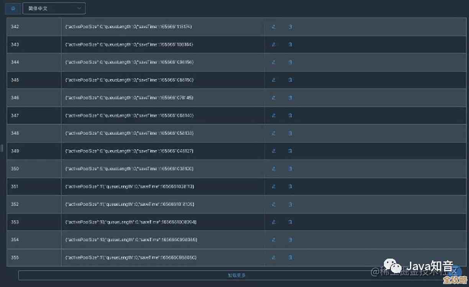Click the edit icon for row 344

coord(274,62)
